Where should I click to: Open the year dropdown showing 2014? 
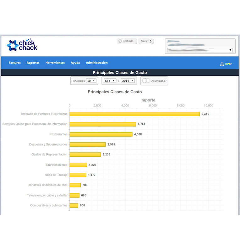128,81
